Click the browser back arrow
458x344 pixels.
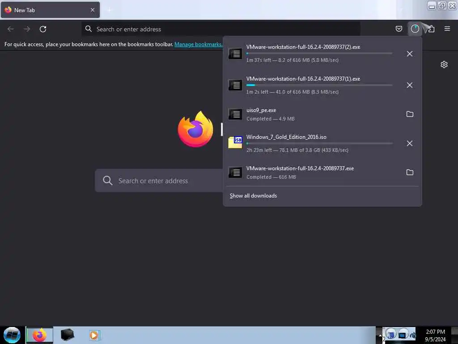(11, 29)
